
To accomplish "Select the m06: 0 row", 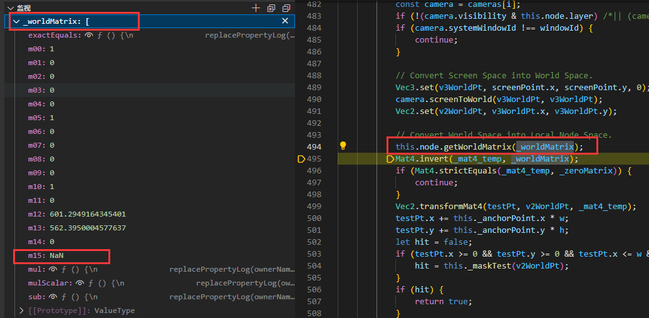I will (x=150, y=131).
